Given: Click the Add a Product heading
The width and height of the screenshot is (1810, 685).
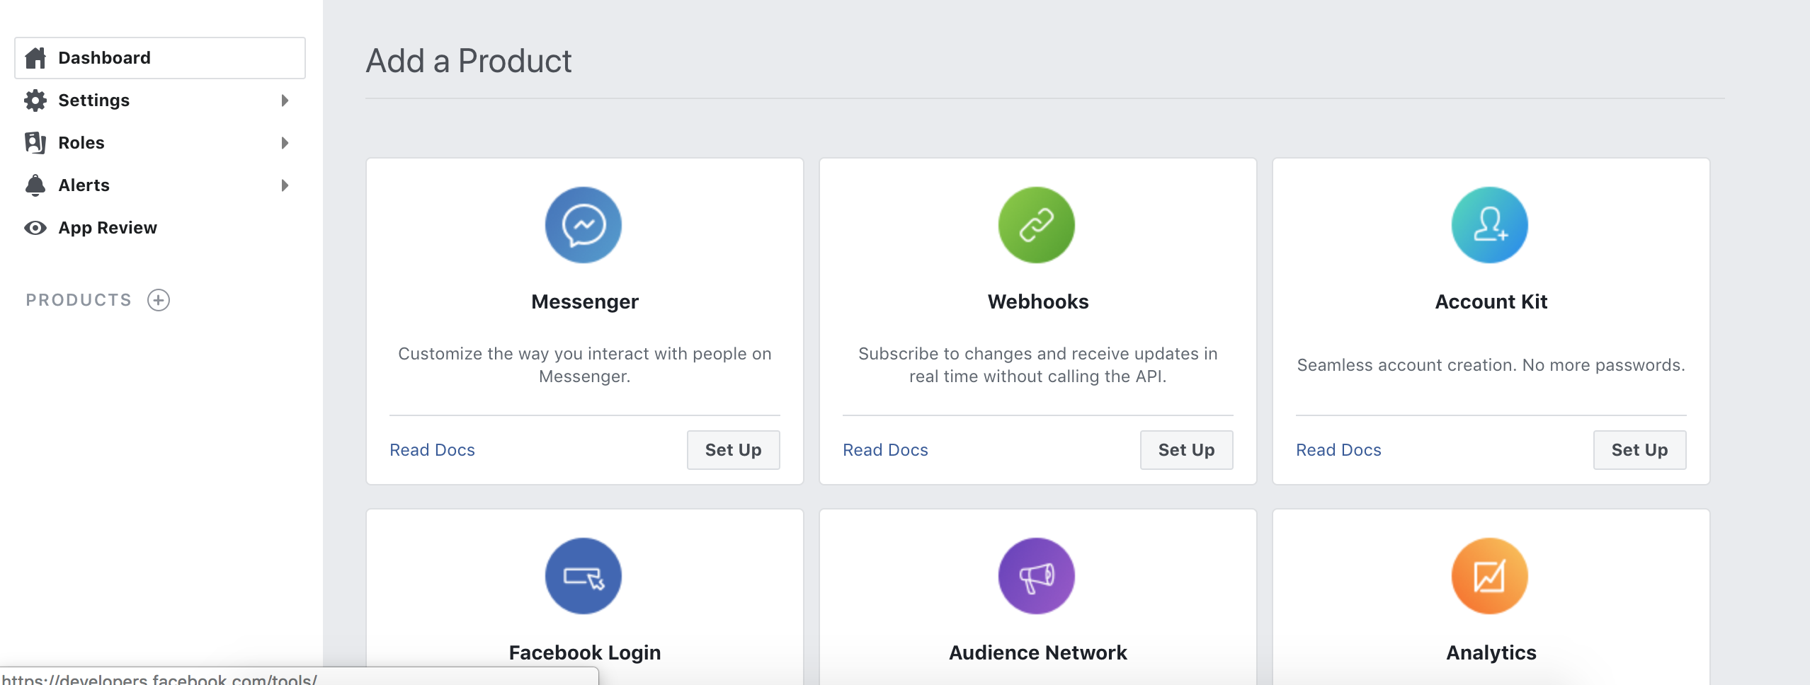Looking at the screenshot, I should (x=469, y=61).
